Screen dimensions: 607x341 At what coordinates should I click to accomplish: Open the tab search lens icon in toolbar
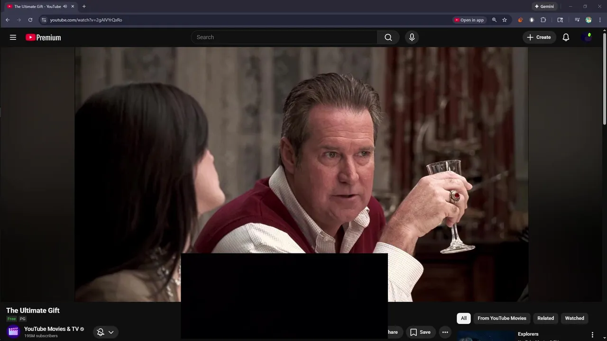click(x=560, y=20)
